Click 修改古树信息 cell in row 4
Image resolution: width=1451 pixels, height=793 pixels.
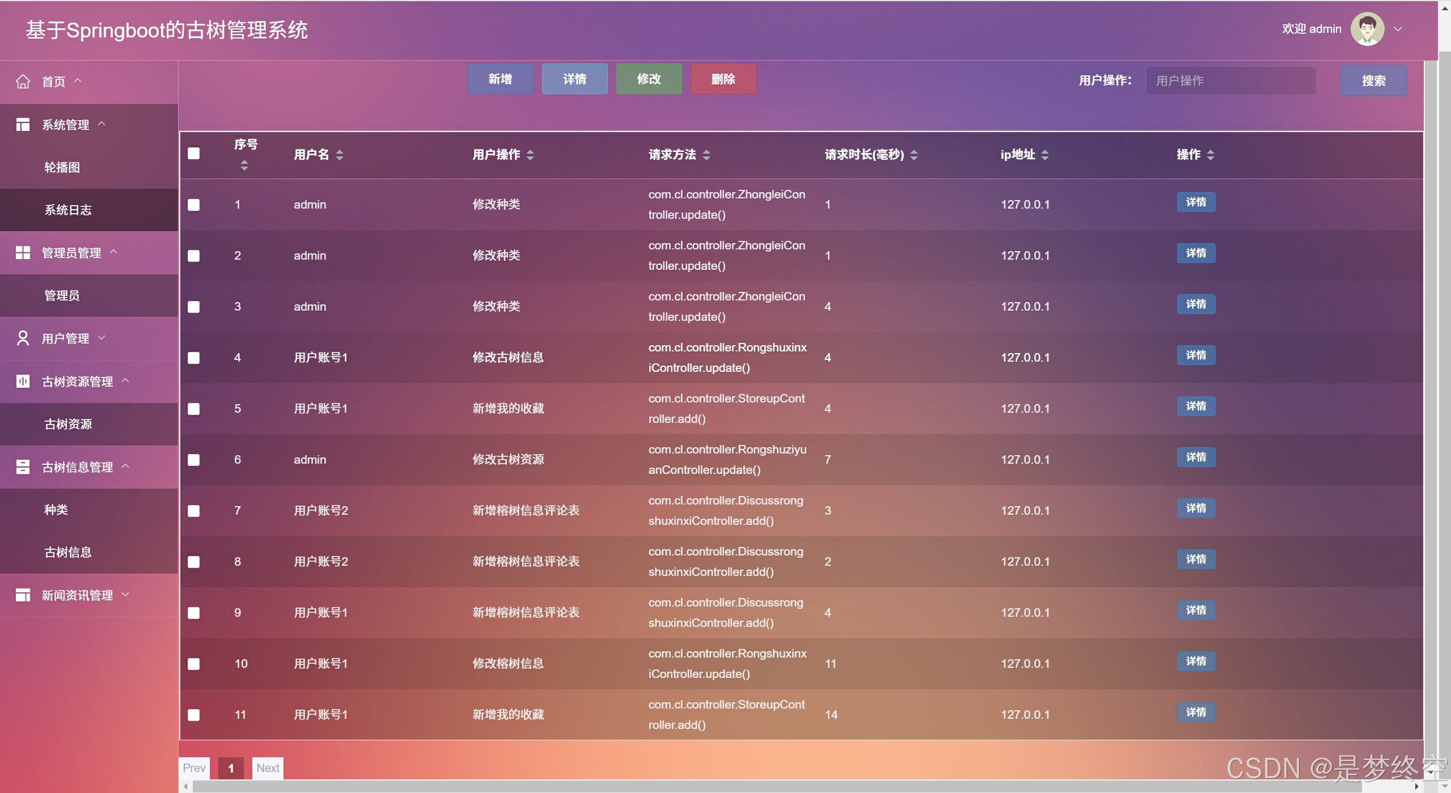click(508, 358)
